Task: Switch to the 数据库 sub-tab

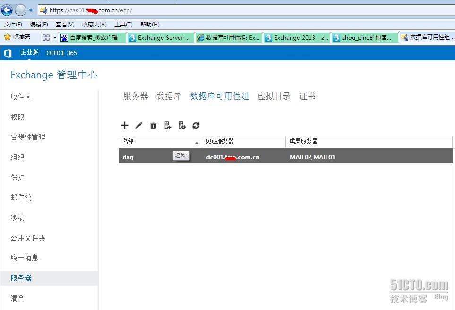Action: pos(169,96)
